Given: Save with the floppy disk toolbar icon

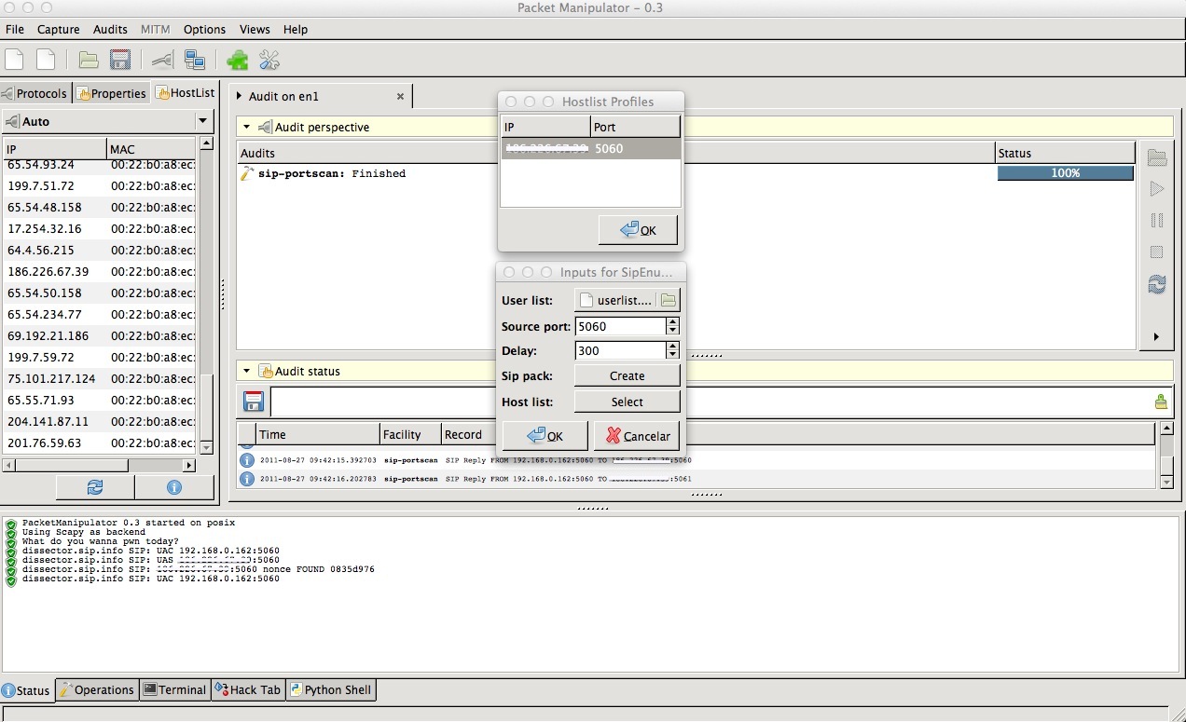Looking at the screenshot, I should pos(120,61).
